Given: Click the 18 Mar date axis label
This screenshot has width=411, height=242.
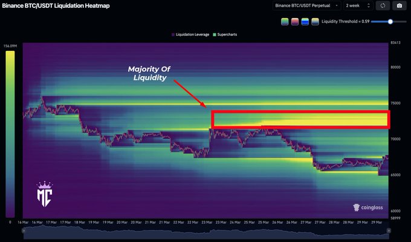Looking at the screenshot, I should 79,222.
